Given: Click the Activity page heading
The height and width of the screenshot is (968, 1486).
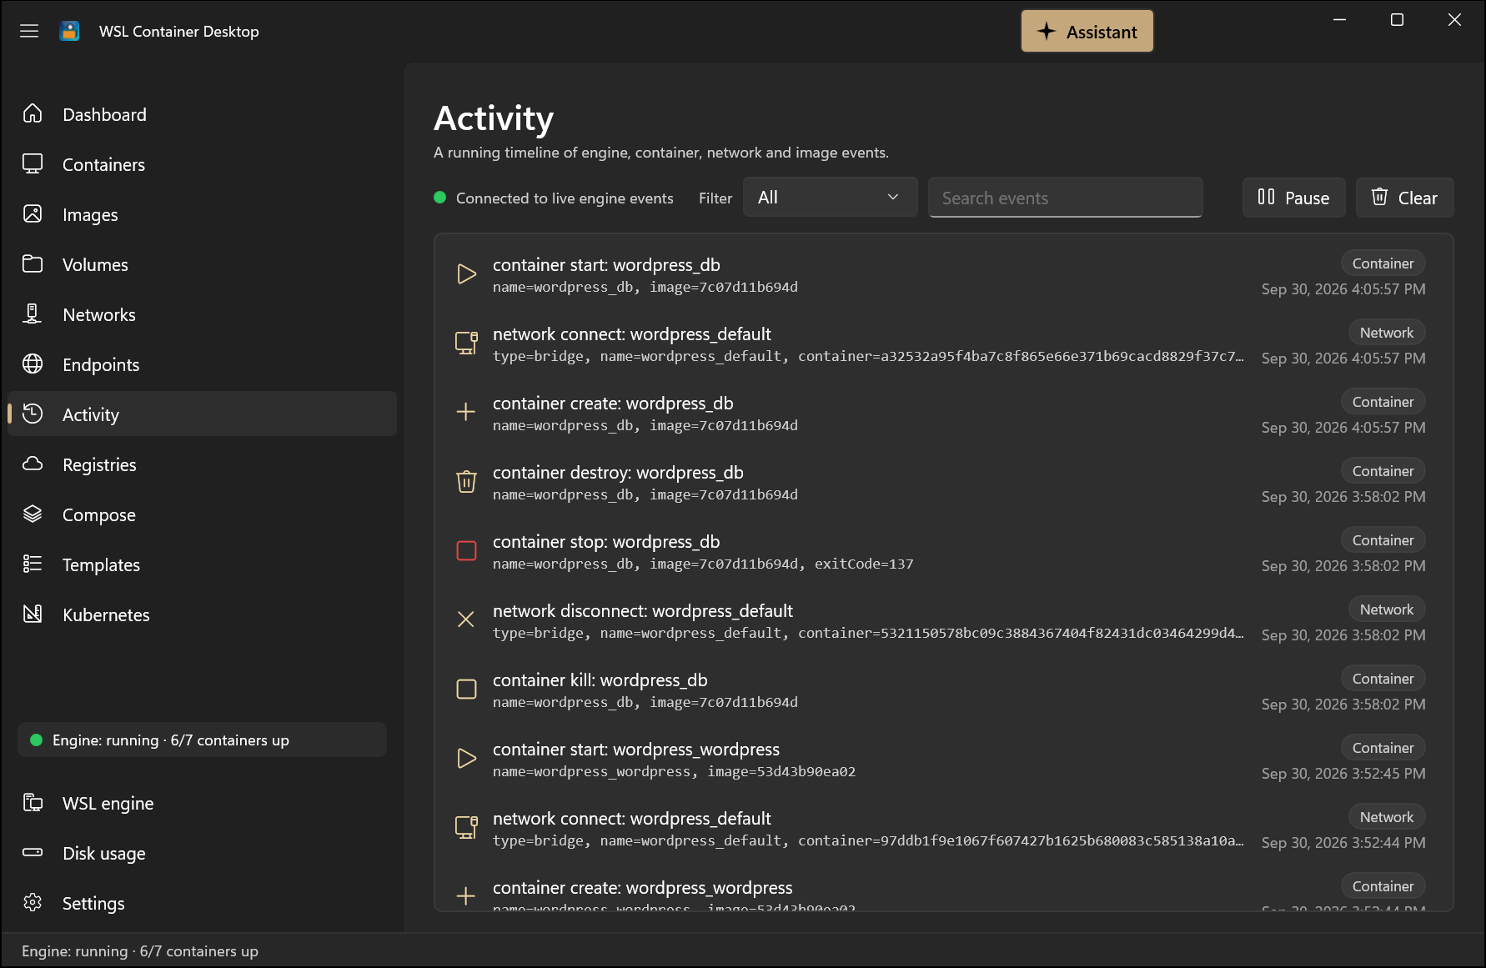Looking at the screenshot, I should tap(494, 118).
